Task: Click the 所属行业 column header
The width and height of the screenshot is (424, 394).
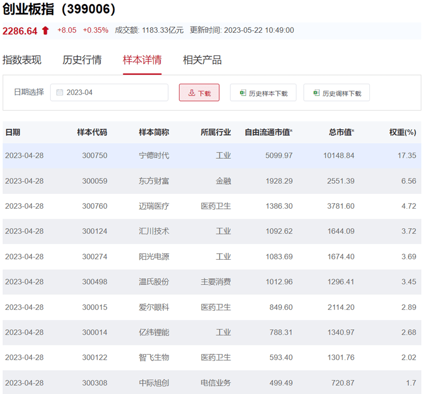Action: (x=216, y=132)
